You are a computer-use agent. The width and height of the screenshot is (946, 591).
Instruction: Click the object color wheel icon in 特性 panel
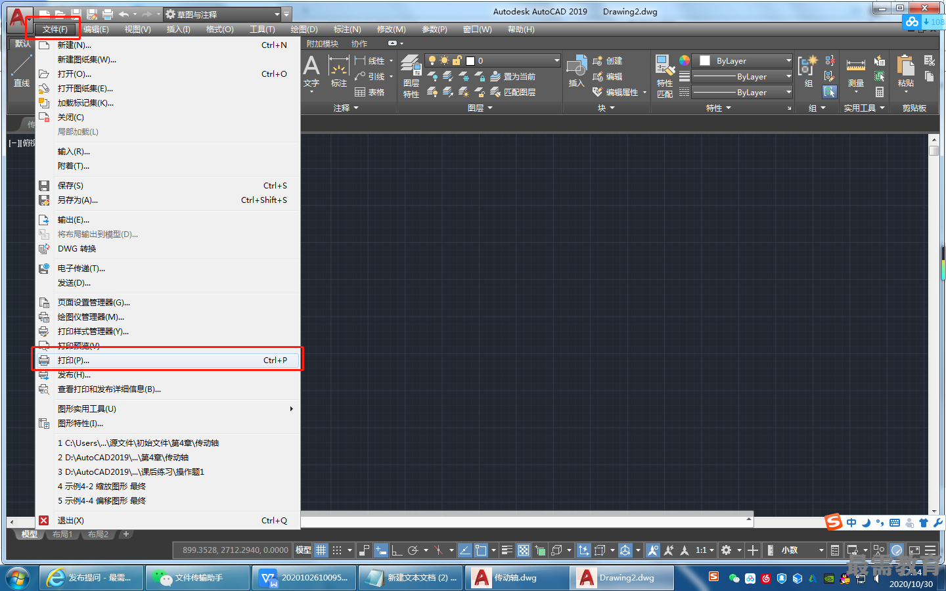tap(685, 60)
